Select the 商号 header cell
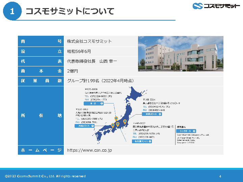Image resolution: width=243 pixels, height=182 pixels. [41, 41]
